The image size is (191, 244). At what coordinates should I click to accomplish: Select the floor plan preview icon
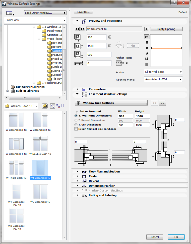pos(147,37)
